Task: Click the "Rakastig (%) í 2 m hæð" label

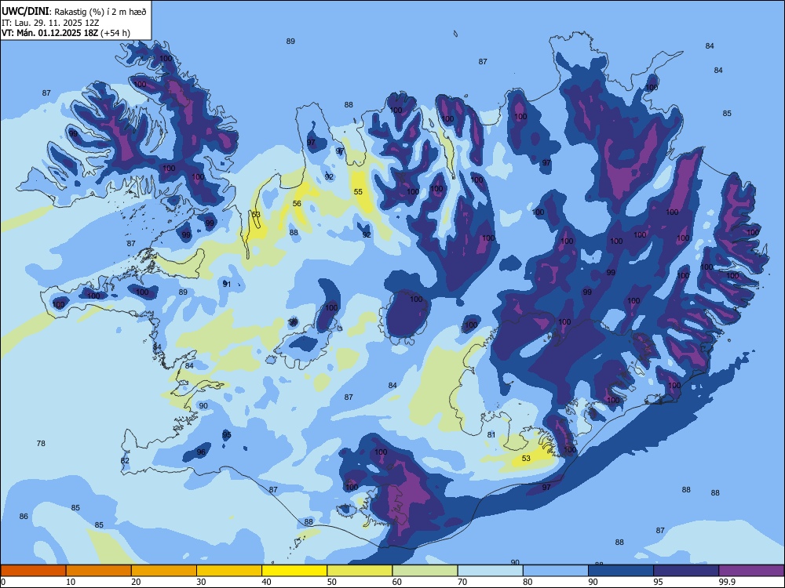Action: point(100,12)
